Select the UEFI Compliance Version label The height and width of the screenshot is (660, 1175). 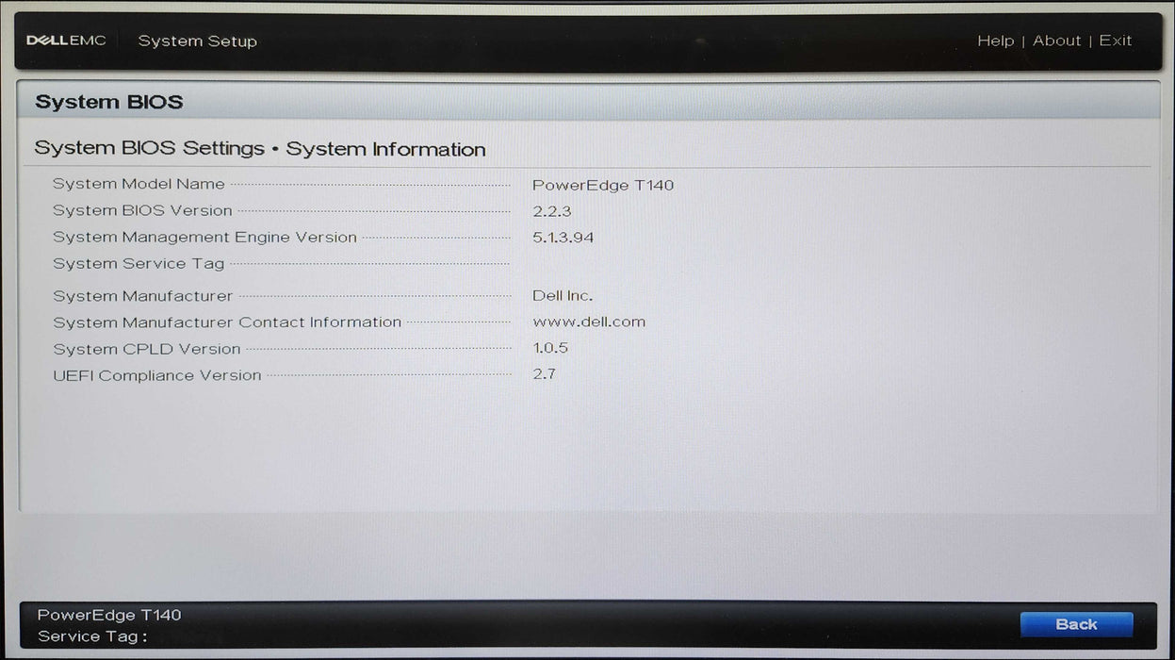[x=156, y=375]
